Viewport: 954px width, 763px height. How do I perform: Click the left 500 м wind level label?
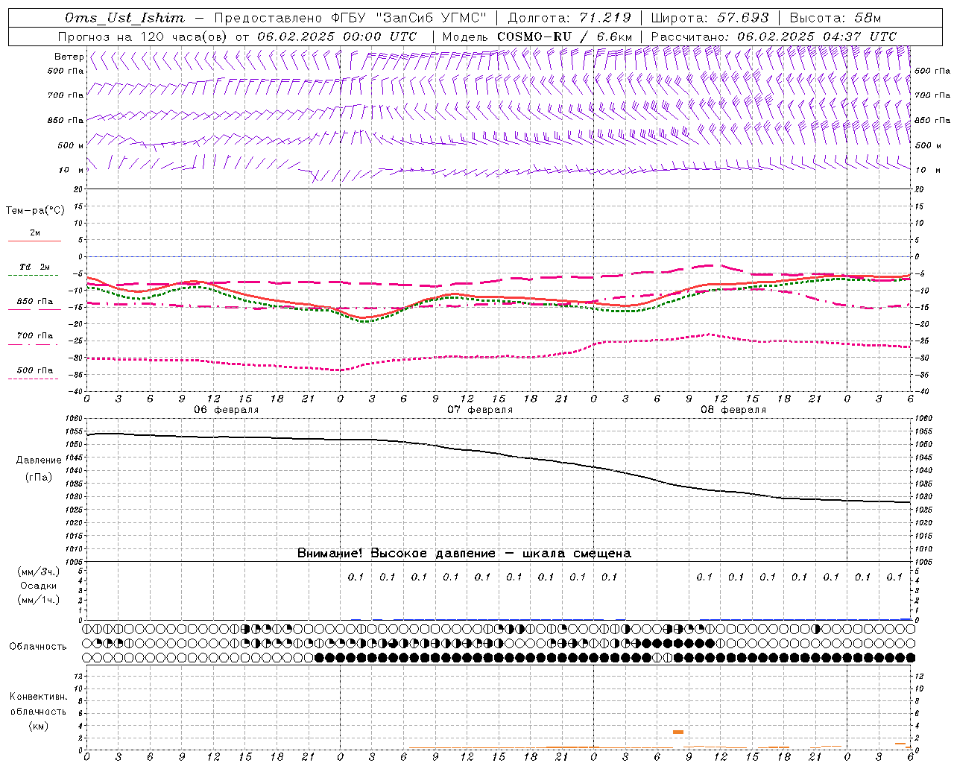(71, 145)
